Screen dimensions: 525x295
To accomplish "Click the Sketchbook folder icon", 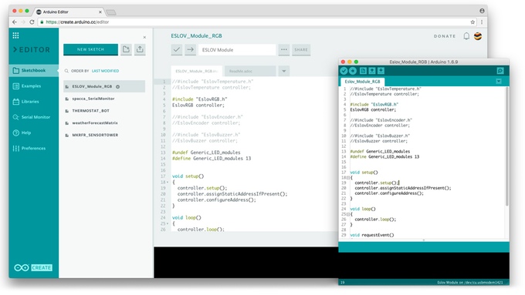I will 15,71.
